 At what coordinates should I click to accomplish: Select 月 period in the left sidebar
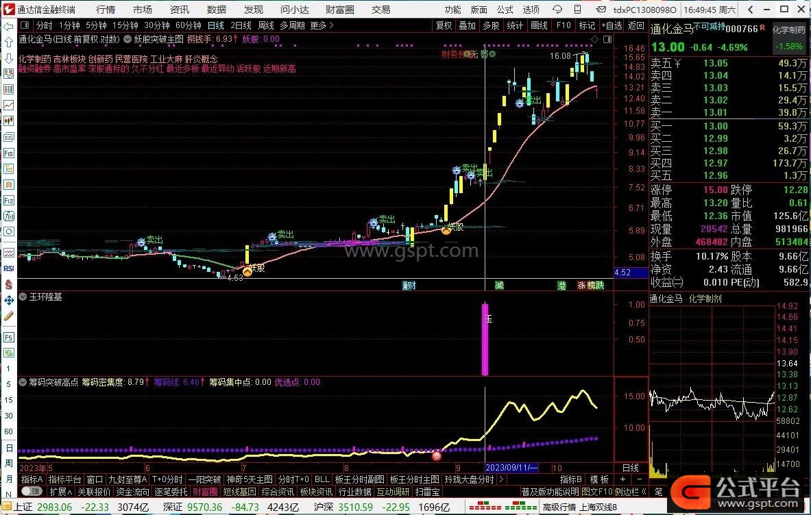pos(8,479)
